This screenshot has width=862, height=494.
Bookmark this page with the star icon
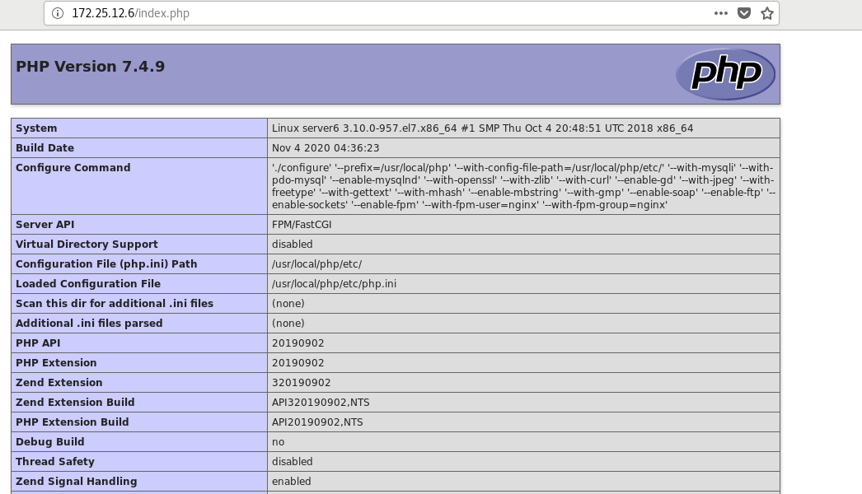[x=767, y=13]
